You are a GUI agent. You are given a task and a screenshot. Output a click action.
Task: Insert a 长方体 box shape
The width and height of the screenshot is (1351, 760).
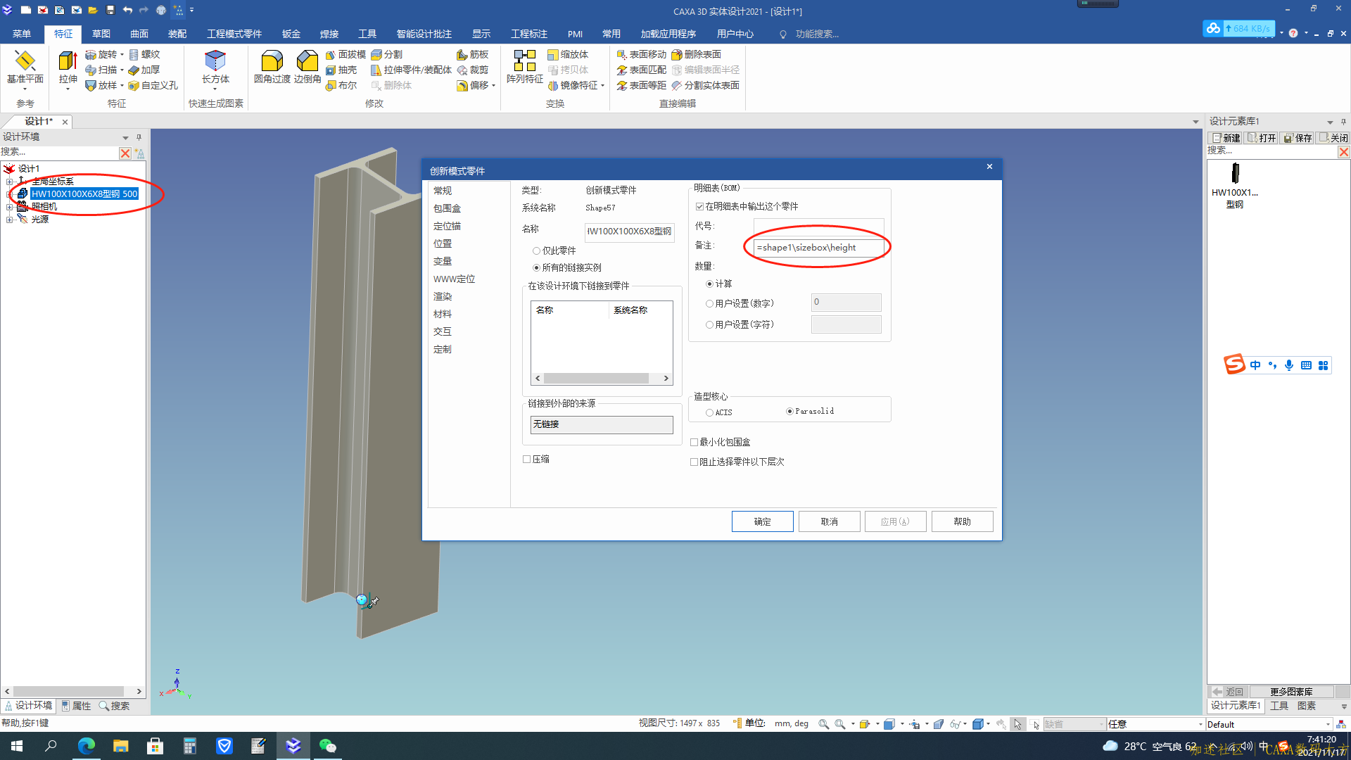pos(215,68)
